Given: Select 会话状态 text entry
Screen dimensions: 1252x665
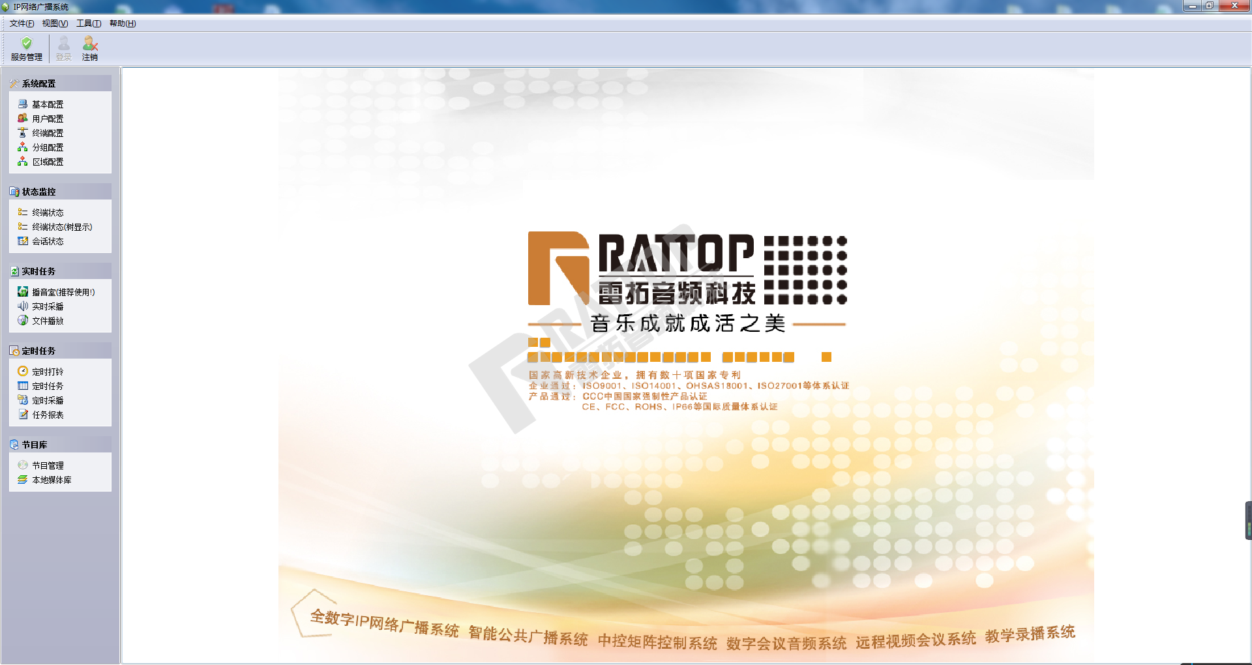Looking at the screenshot, I should (48, 241).
